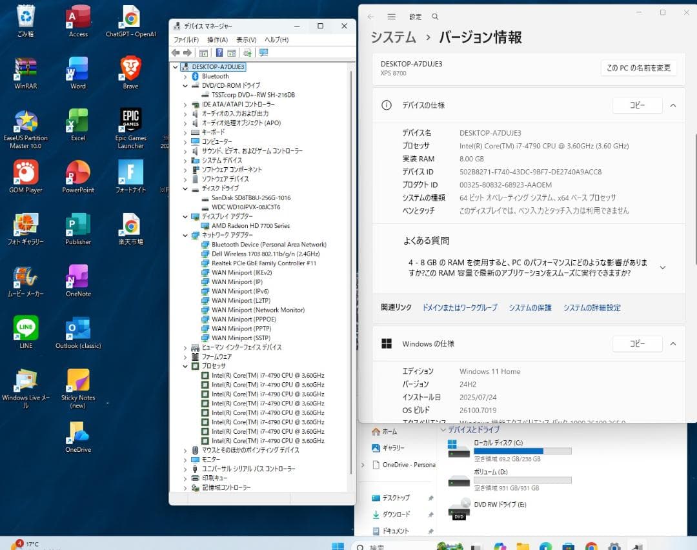Collapse the プロセッサ node in Device Manager

[x=186, y=366]
